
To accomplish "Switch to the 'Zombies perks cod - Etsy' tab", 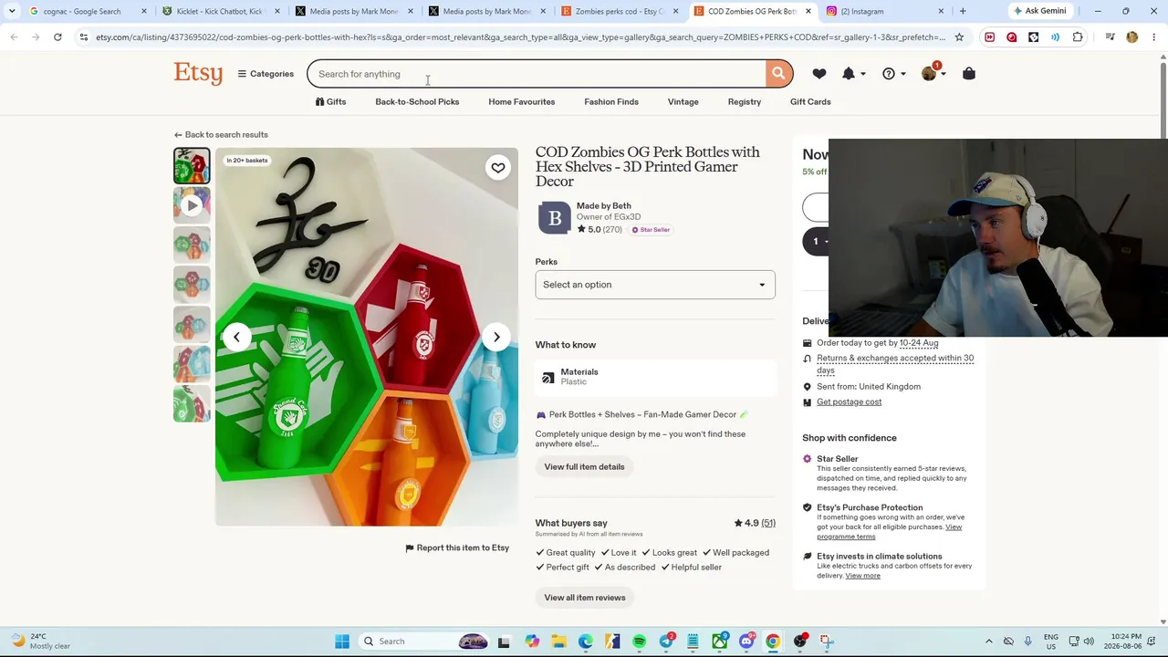I will tap(620, 11).
